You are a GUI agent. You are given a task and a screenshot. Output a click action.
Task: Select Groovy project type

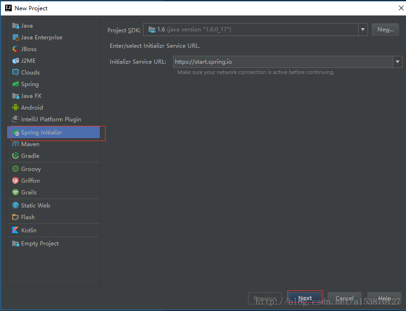point(53,169)
